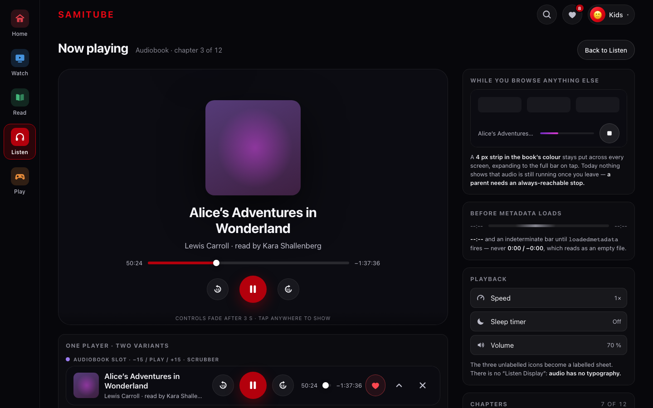The width and height of the screenshot is (653, 408).
Task: Select the Listen section in sidebar
Action: click(19, 142)
